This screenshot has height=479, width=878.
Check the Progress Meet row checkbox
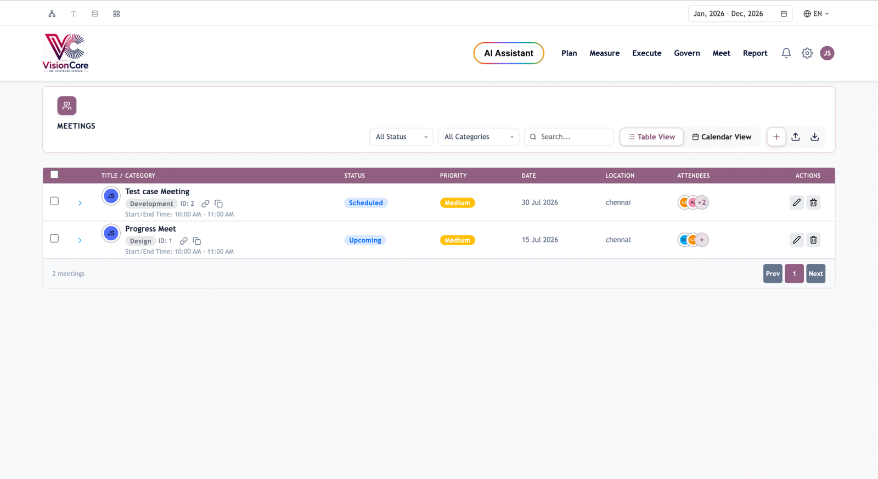coord(54,238)
